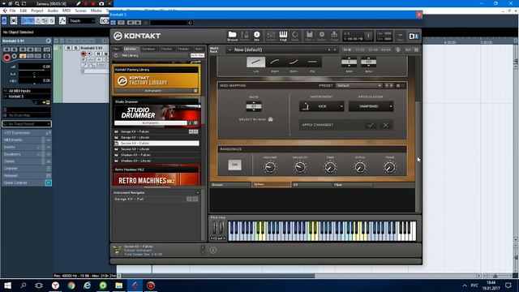Select Fix velocity curve
Viewport: 519px width, 292px height.
312,62
